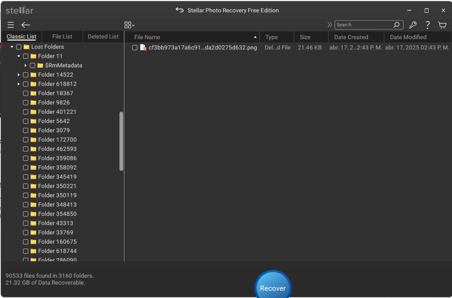
Task: Select file cf3bb973a17a6c91…da2d0275d632.png
Action: (x=203, y=48)
